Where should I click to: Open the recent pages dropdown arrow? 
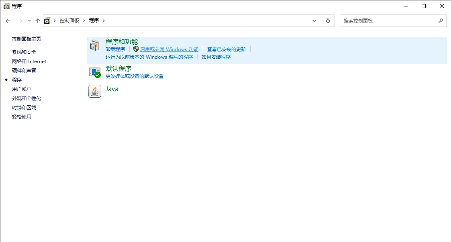[29, 21]
